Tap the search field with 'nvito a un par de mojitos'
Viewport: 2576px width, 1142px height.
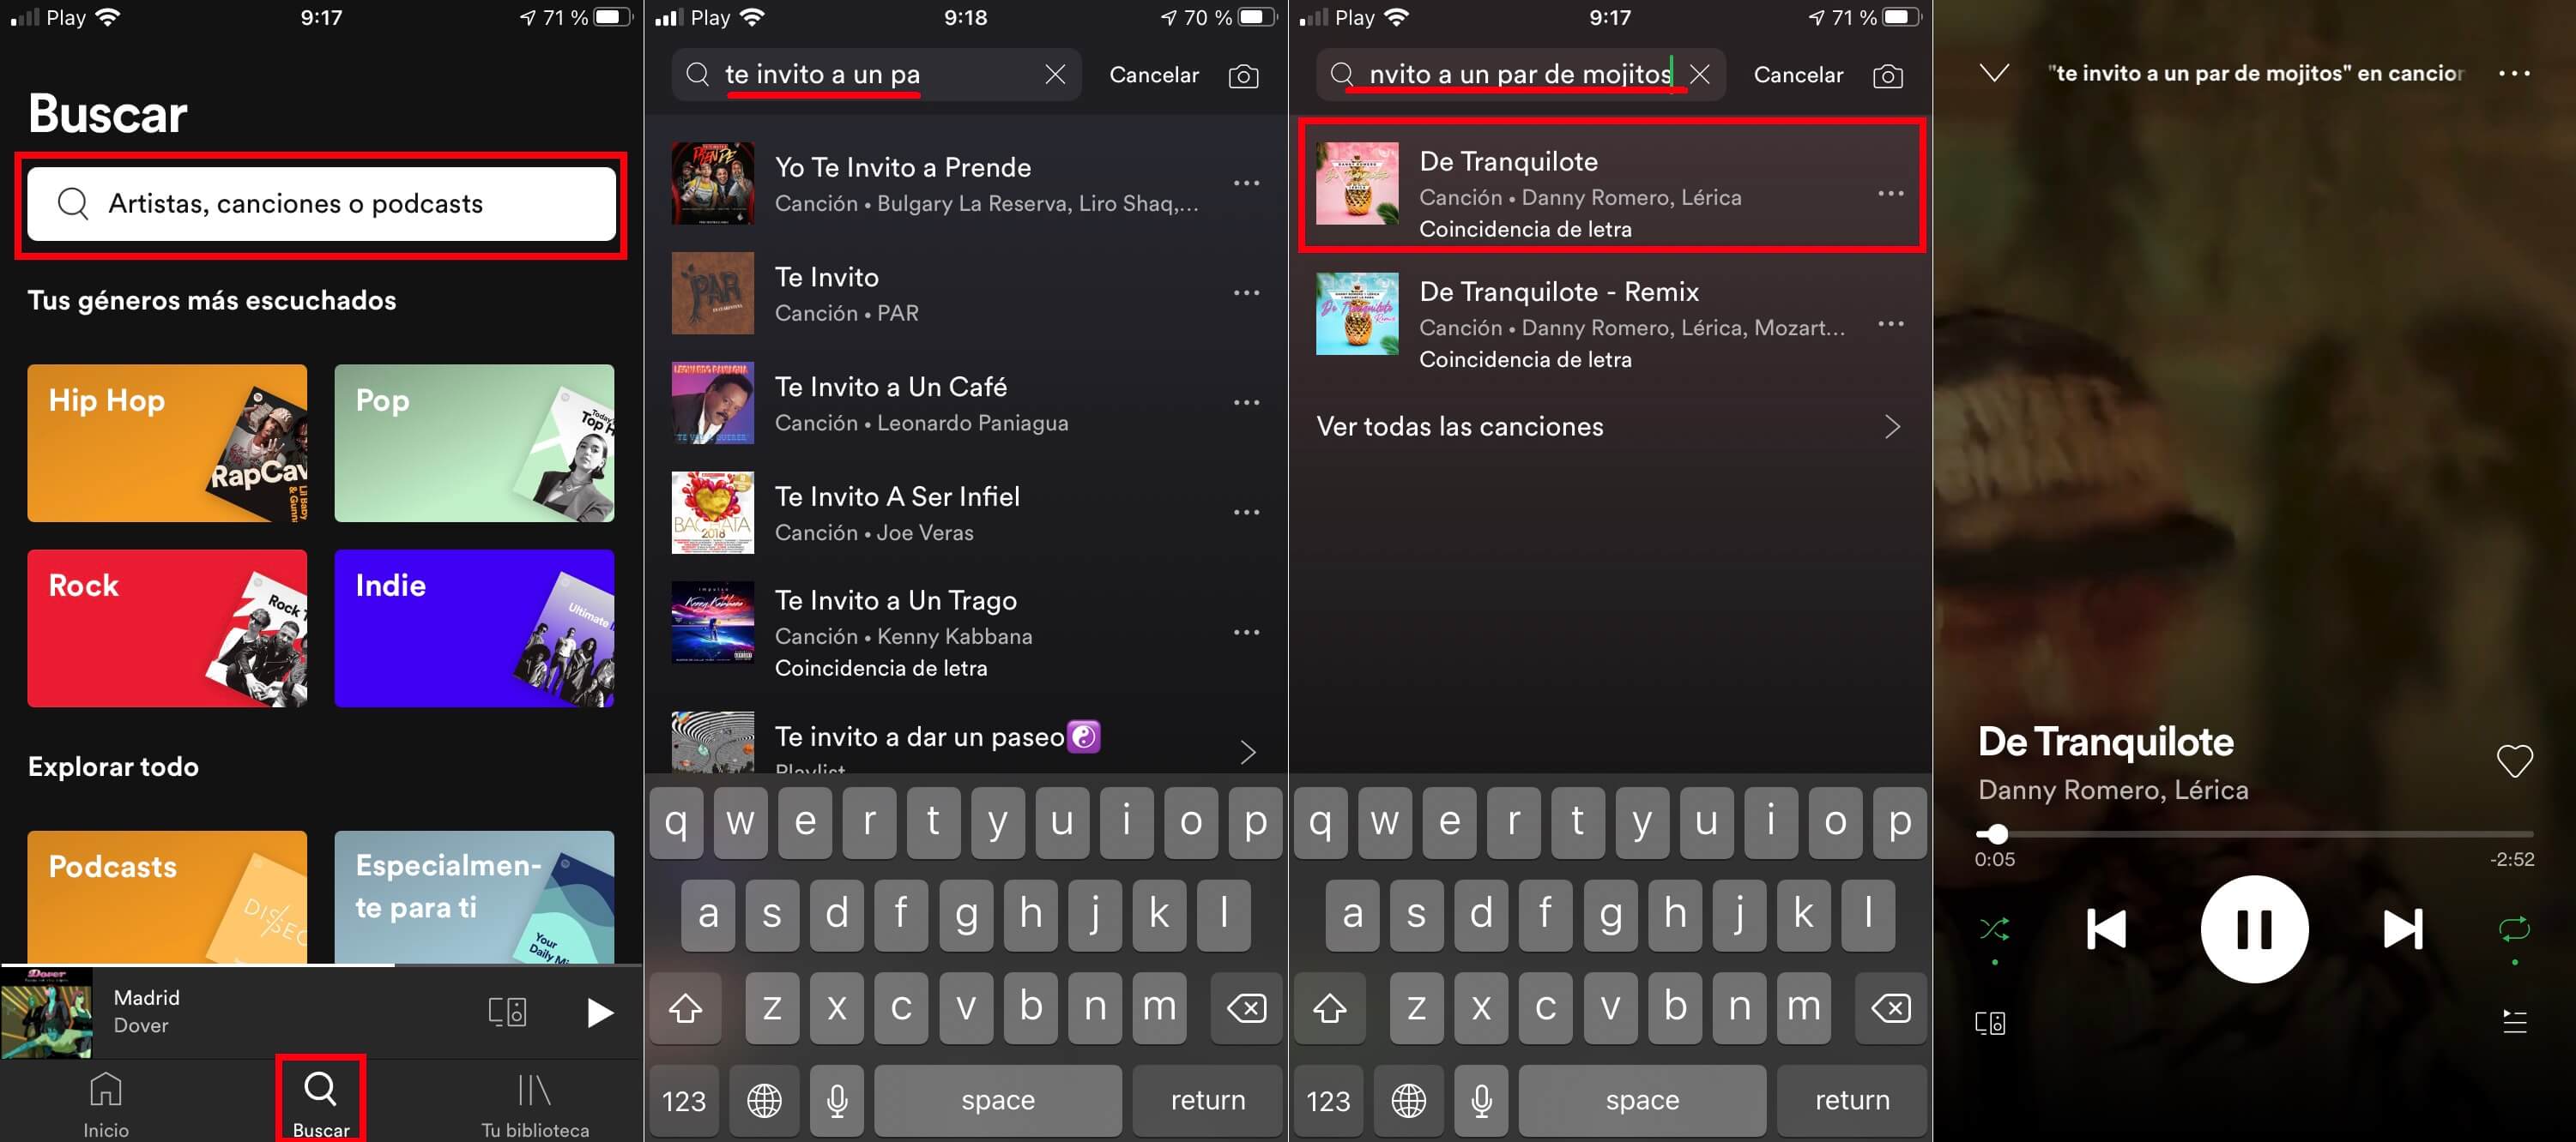pos(1520,75)
